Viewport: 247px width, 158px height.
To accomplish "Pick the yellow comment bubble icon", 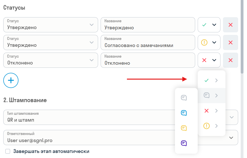I will tap(184, 128).
